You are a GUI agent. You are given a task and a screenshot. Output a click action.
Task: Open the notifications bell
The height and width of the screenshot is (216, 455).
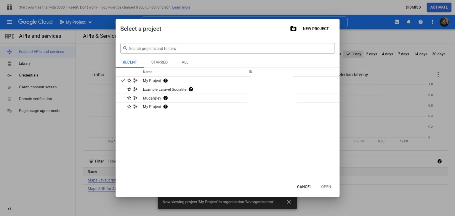(x=409, y=22)
